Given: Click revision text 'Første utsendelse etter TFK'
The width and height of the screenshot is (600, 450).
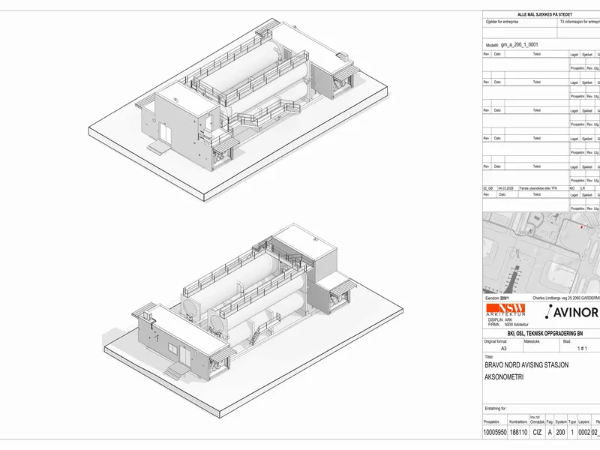Looking at the screenshot, I should [x=538, y=188].
